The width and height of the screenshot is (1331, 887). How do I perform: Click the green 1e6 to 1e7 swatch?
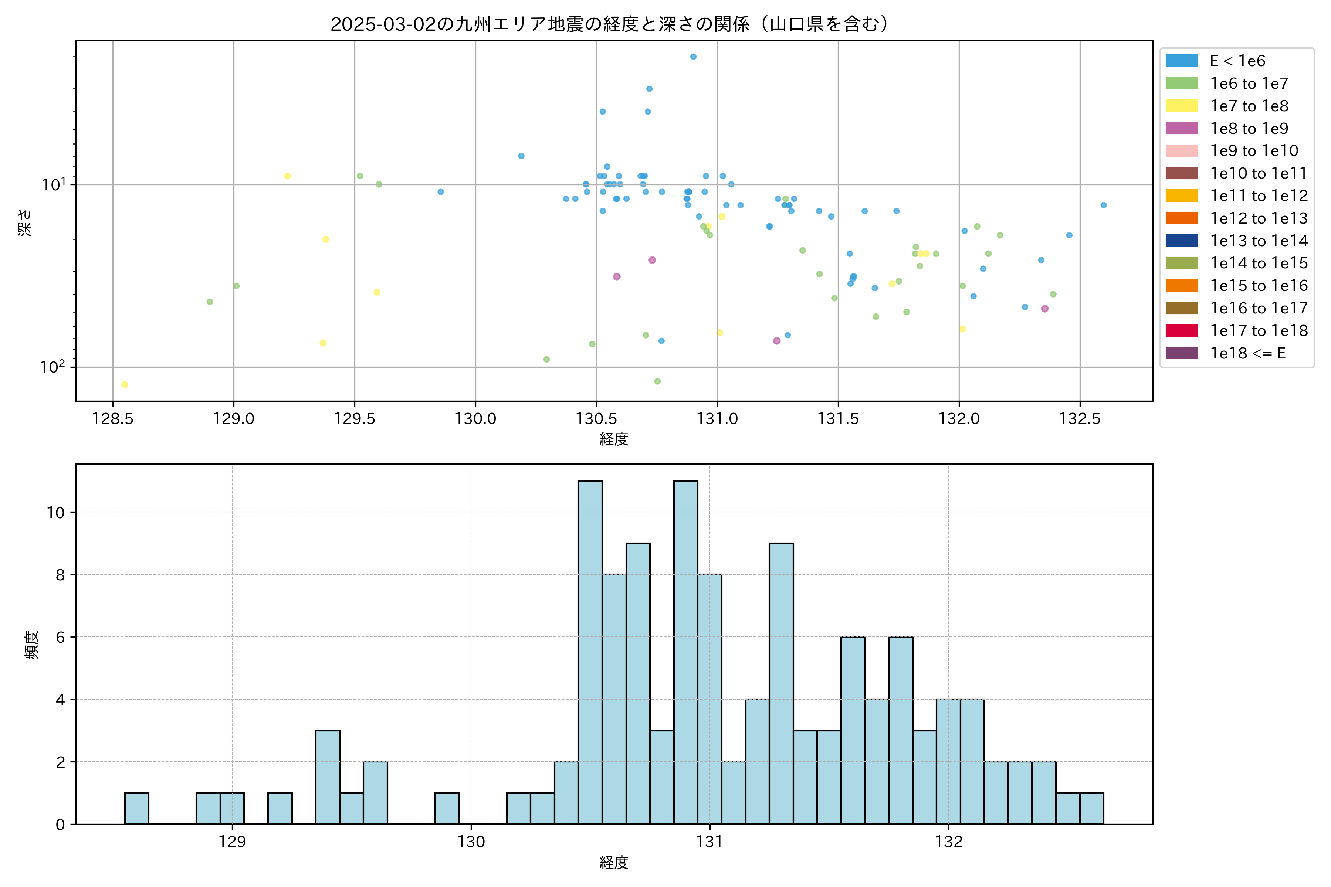[x=1181, y=84]
